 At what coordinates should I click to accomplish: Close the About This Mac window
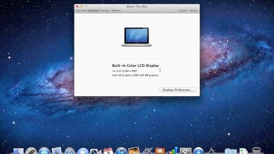(x=77, y=6)
